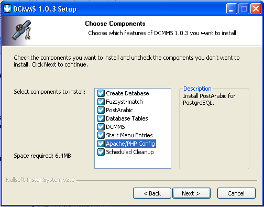
Task: Select the Scheduled Cleanup list entry
Action: (x=130, y=152)
